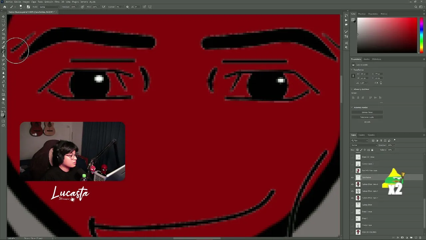The image size is (426, 240).
Task: Flip horizontal icon in Properties
Action: tap(376, 83)
